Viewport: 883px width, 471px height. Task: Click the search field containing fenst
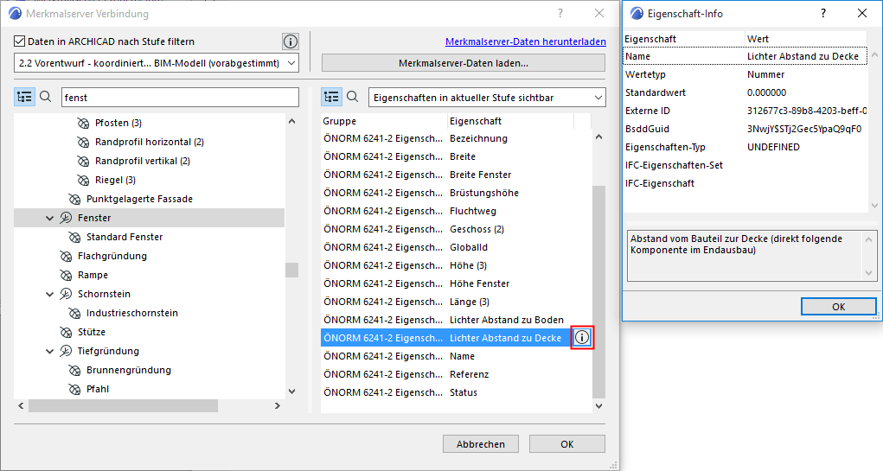point(180,98)
